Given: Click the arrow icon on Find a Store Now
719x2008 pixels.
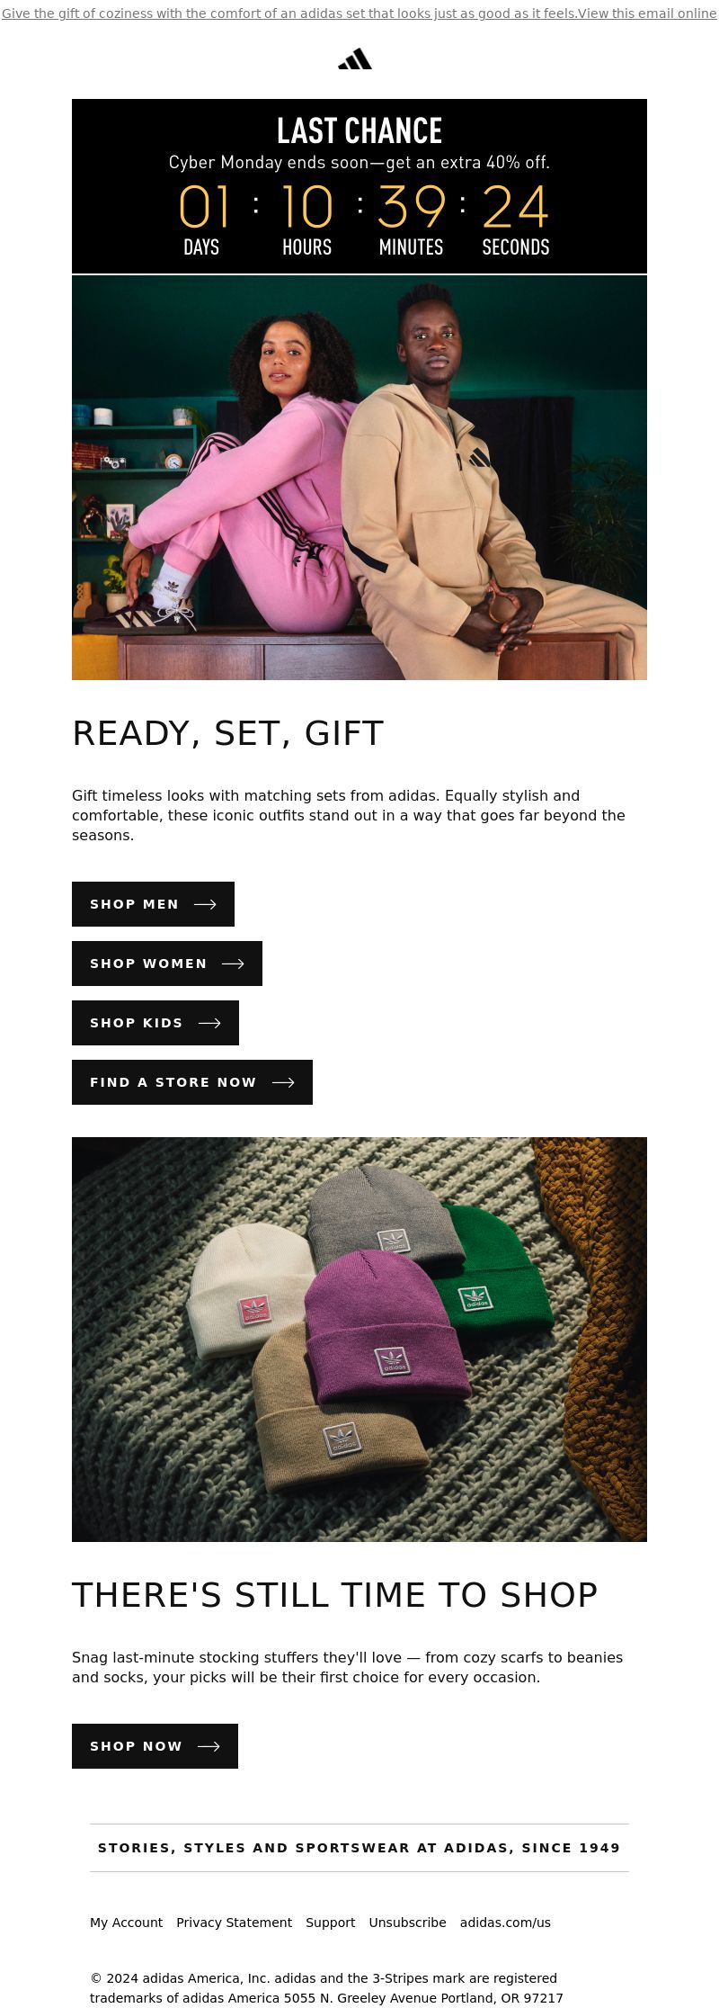Looking at the screenshot, I should 283,1082.
